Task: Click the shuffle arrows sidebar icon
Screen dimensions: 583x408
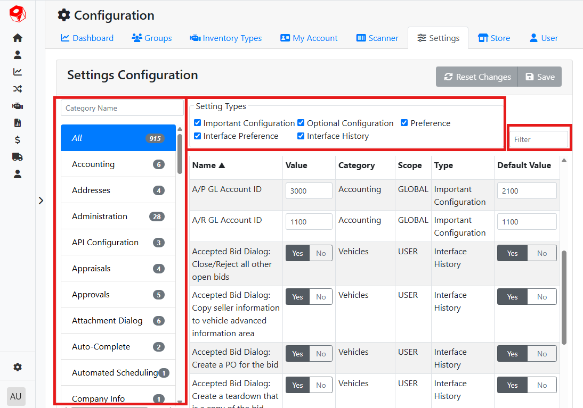Action: point(18,89)
